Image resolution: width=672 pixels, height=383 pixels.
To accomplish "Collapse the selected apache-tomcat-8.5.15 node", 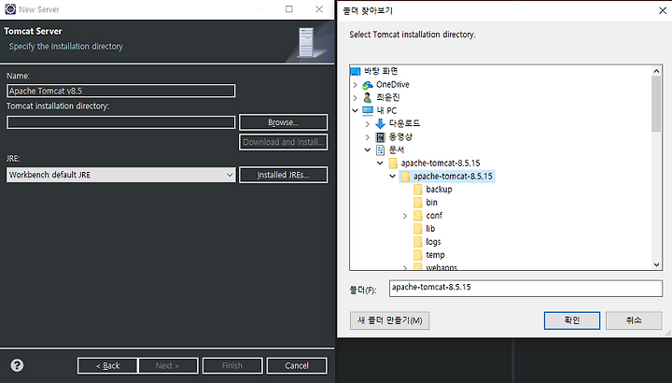I will (392, 177).
